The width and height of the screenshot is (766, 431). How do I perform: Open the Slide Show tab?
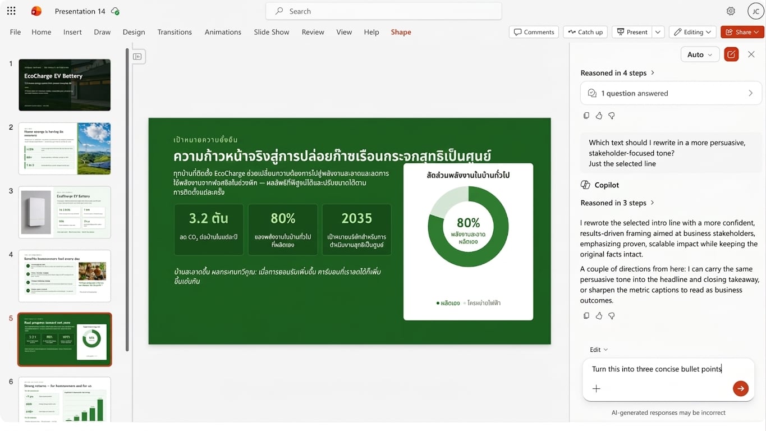click(x=272, y=32)
